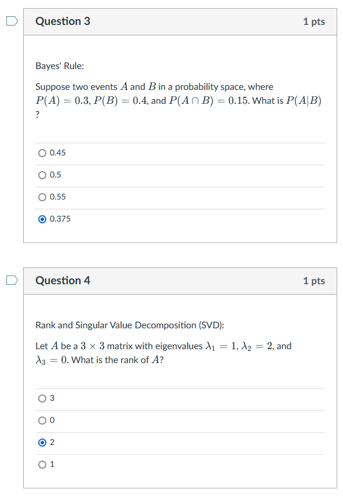Click the Question 4 header bar

[x=174, y=281]
